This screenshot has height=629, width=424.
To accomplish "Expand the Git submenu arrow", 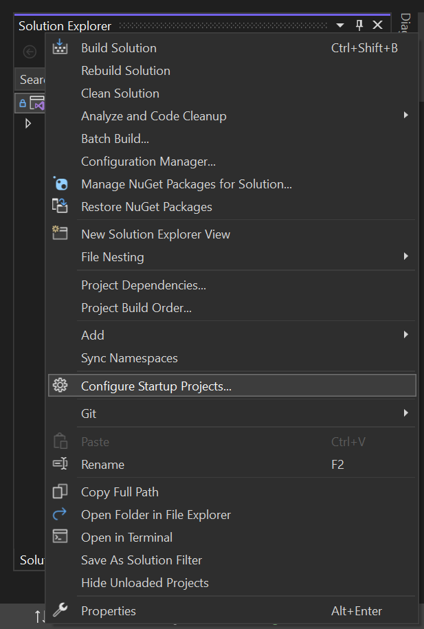I will click(406, 413).
